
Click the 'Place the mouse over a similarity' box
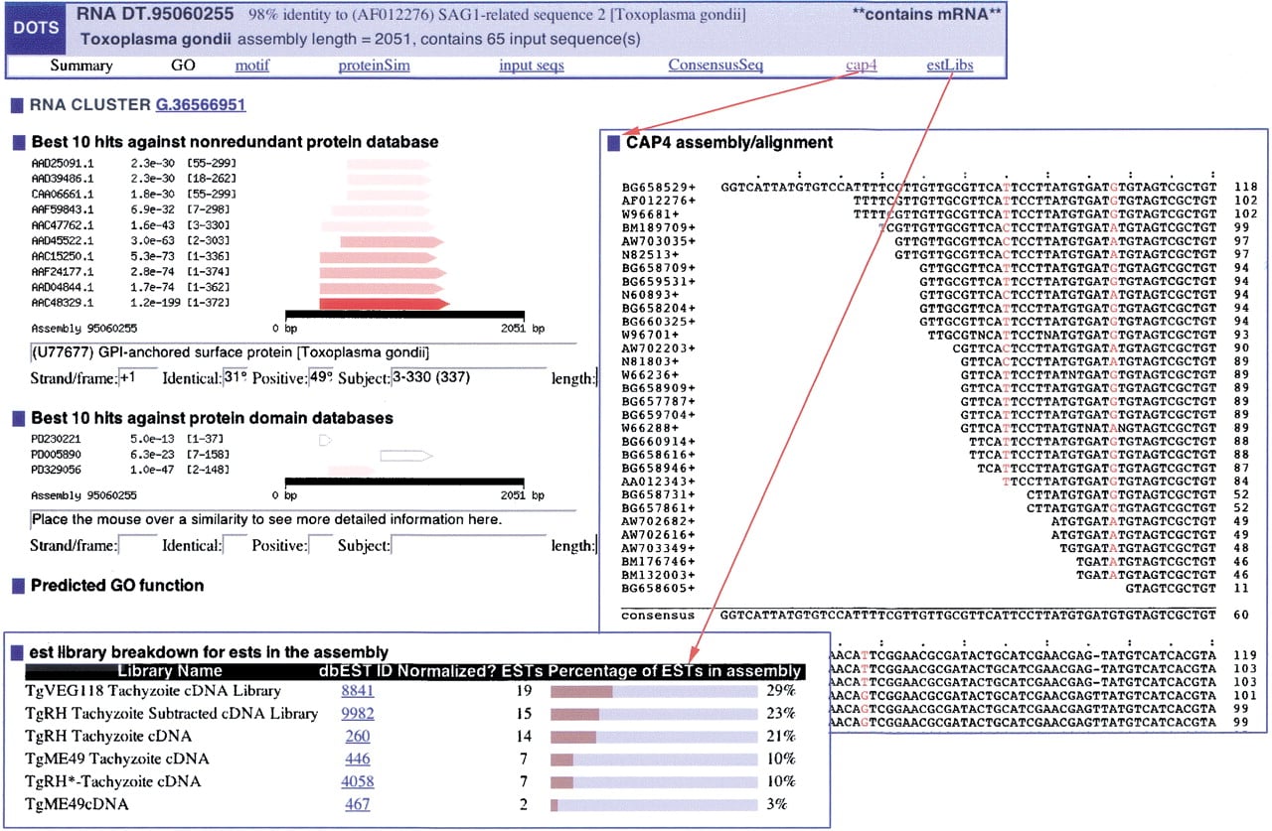coord(303,520)
